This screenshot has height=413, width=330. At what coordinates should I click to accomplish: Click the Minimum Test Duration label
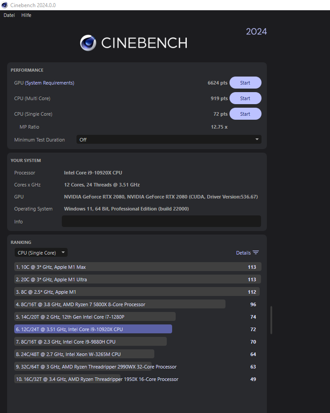coord(40,140)
